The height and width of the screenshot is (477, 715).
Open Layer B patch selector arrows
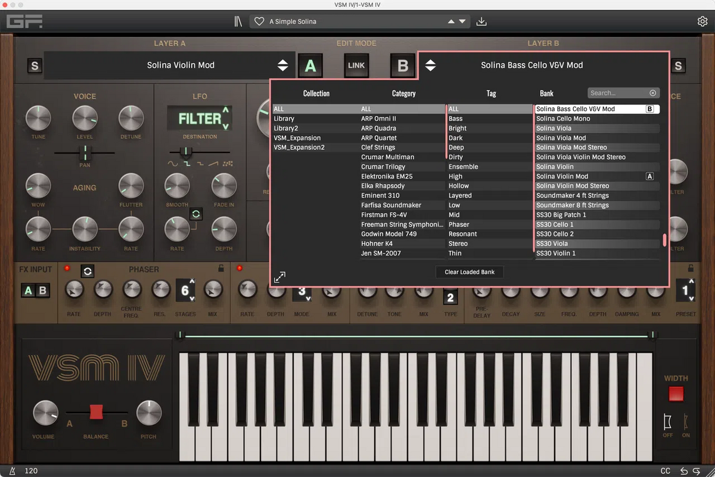click(x=430, y=66)
